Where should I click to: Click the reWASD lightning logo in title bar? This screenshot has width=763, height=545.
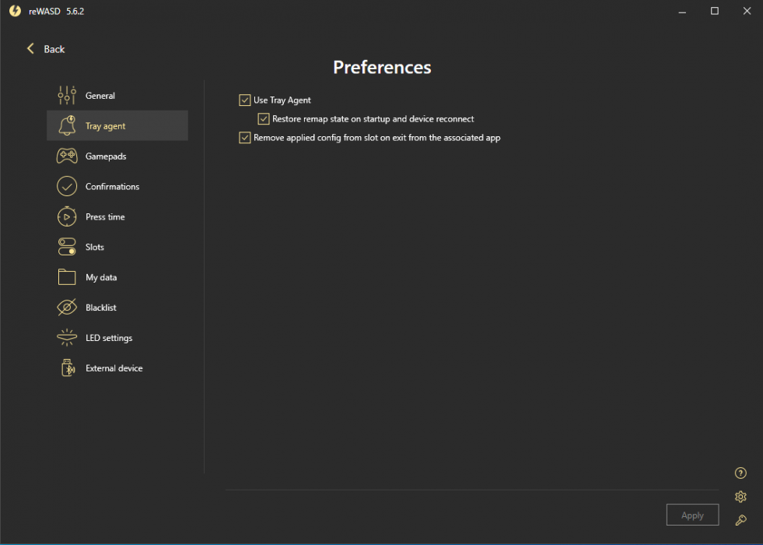tap(15, 11)
